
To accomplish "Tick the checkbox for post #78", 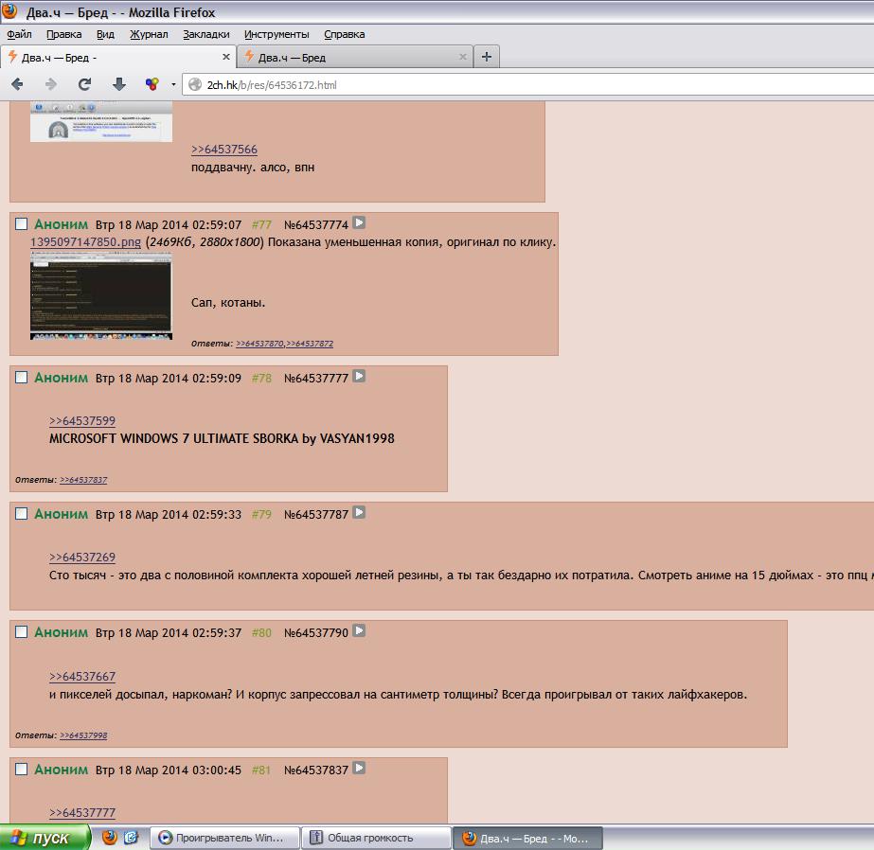I will (x=21, y=377).
